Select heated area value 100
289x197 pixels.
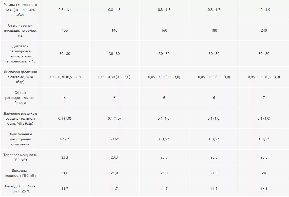(65, 30)
